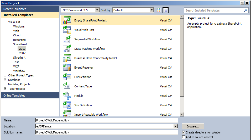
Task: Select the Cloud template category
Action: [17, 35]
